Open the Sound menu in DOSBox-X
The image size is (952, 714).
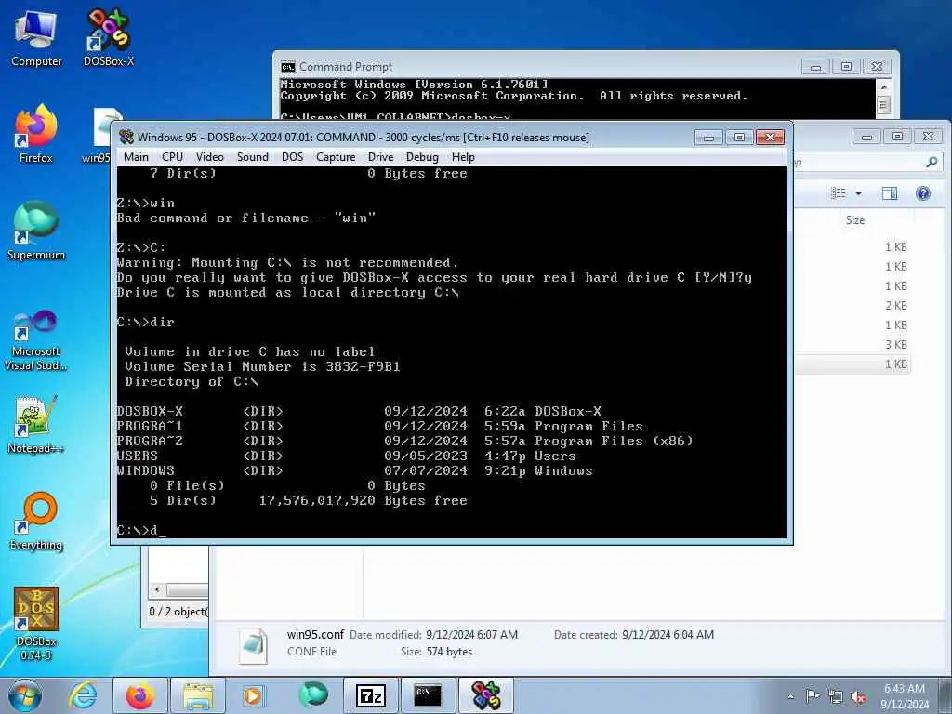click(253, 156)
